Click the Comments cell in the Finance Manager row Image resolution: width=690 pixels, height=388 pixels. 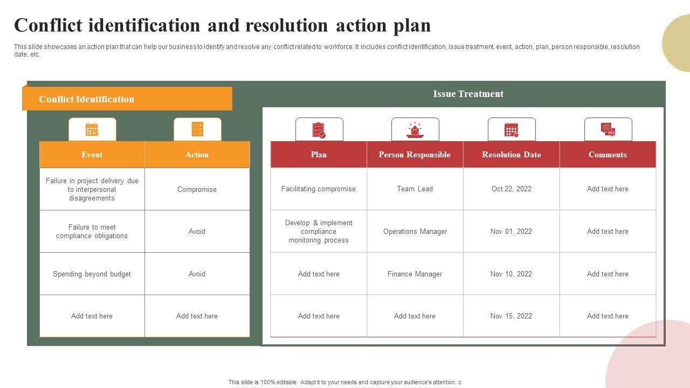point(608,274)
